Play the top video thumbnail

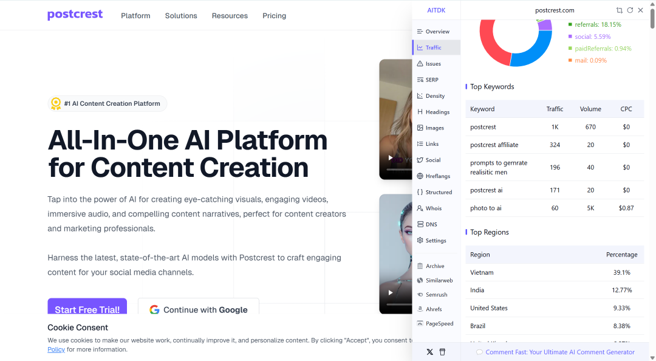(391, 158)
